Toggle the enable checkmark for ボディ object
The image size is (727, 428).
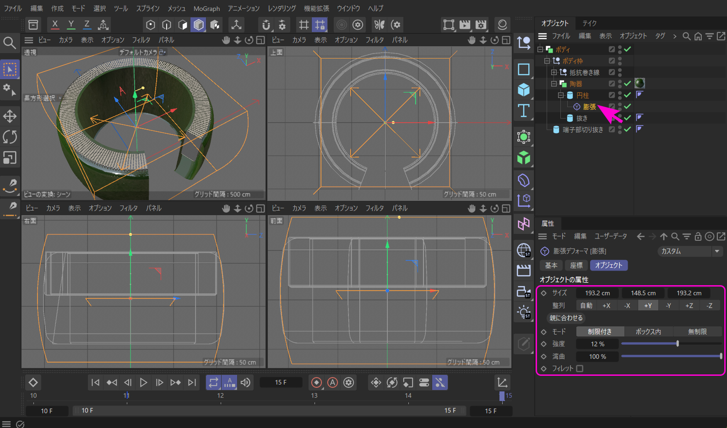627,49
